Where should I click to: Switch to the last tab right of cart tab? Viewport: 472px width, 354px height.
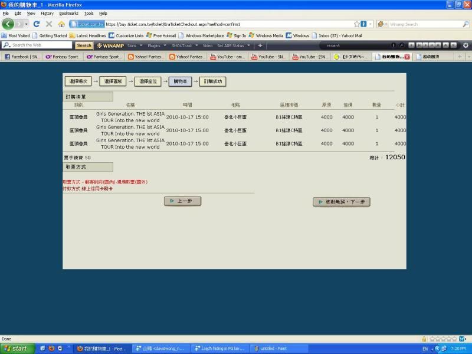(x=431, y=57)
